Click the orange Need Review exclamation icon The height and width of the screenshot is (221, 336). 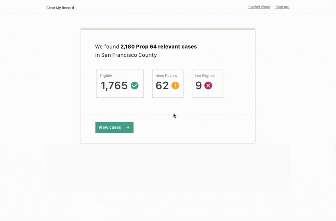click(175, 86)
